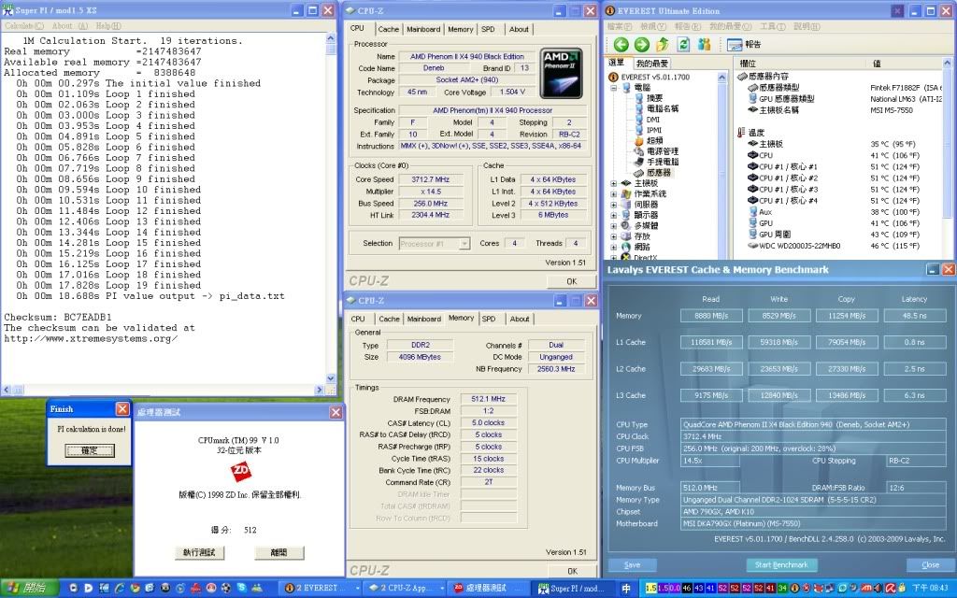Click Start Benchmark button

point(781,565)
